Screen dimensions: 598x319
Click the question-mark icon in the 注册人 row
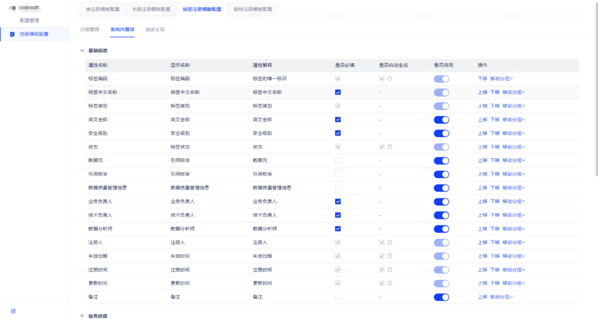389,242
